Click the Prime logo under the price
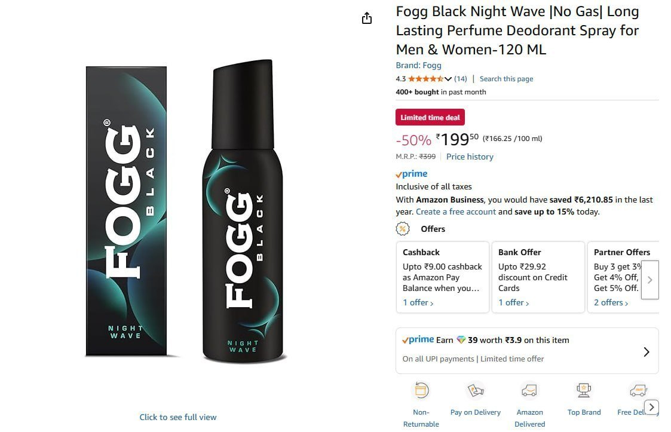 click(x=411, y=173)
